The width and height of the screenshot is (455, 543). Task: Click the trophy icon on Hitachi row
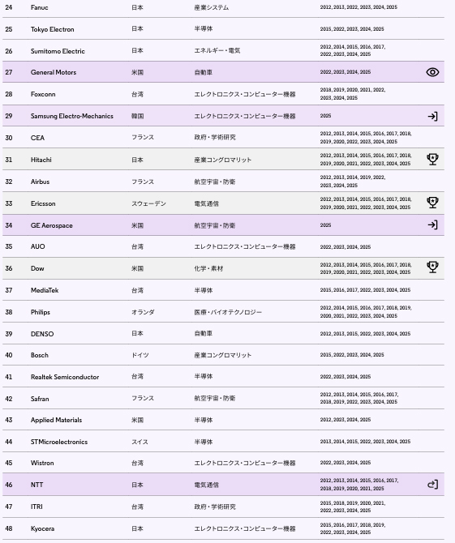pos(432,160)
